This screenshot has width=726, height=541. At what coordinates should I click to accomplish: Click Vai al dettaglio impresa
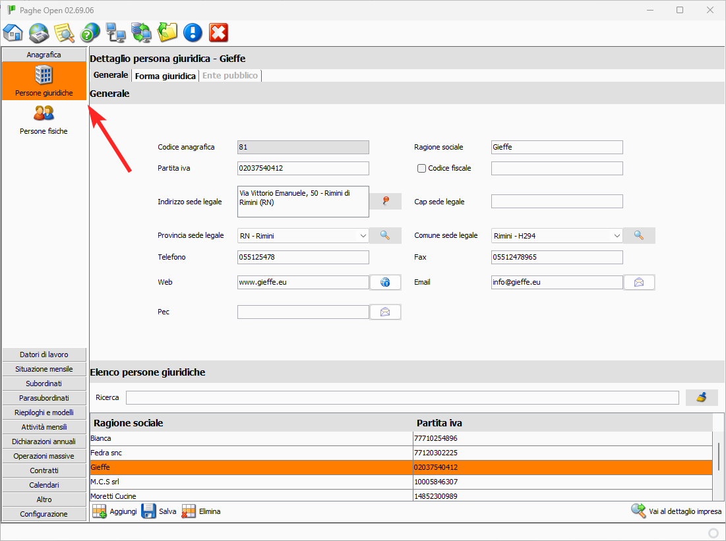click(x=676, y=511)
